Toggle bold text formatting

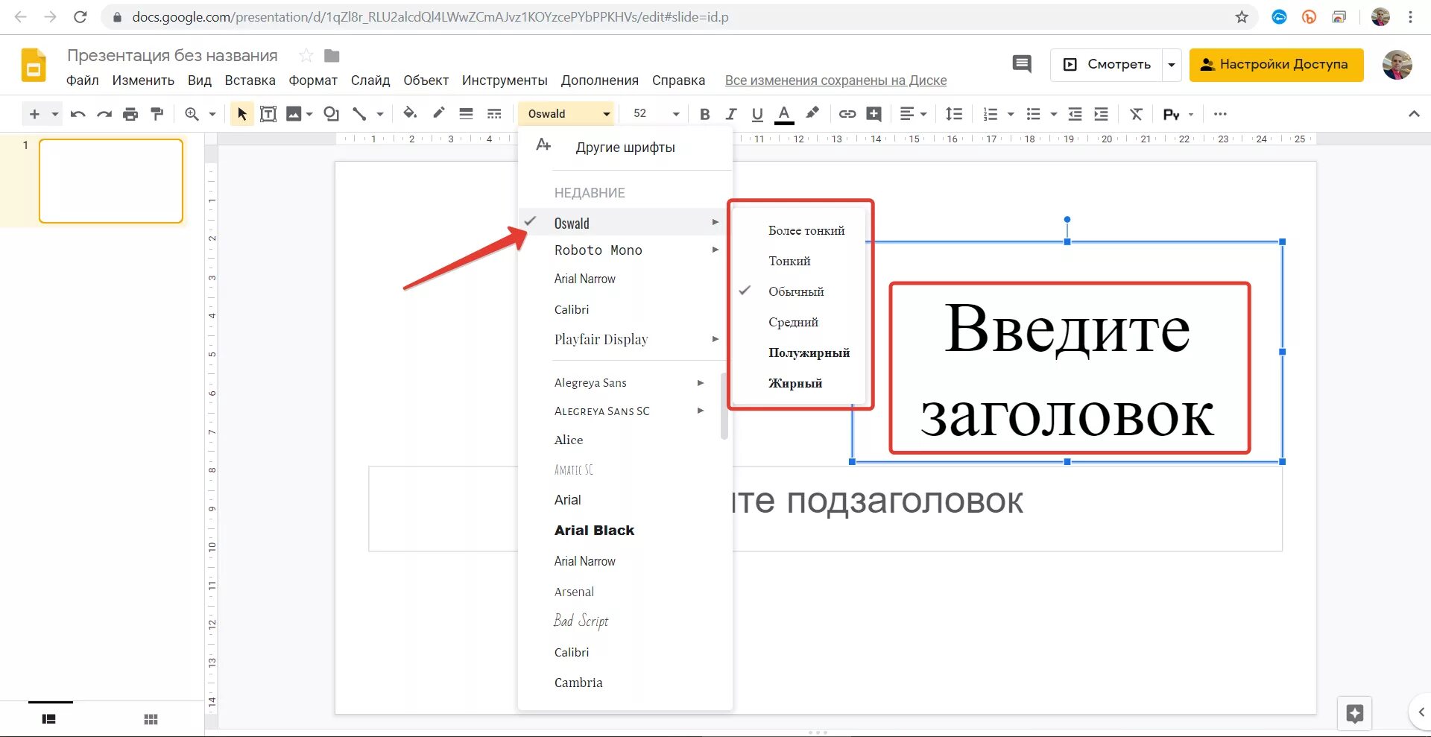pos(704,114)
